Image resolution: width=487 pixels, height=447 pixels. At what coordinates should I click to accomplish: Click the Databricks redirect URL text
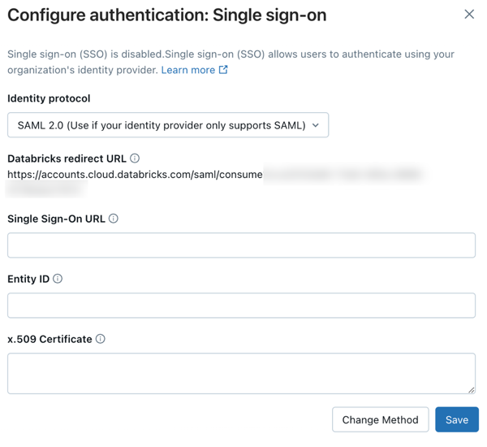coord(135,174)
